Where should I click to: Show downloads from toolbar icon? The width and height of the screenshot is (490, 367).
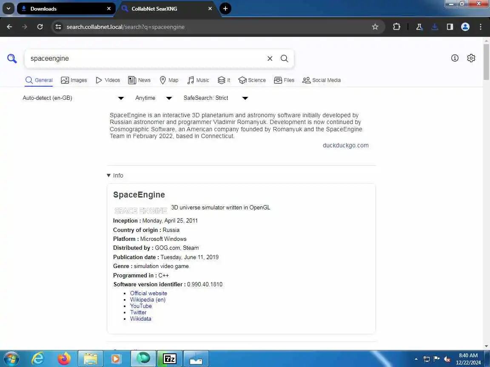point(435,27)
